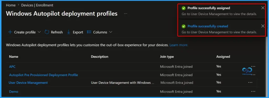Click the Export download arrow icon
The width and height of the screenshot is (269, 98).
[69, 32]
